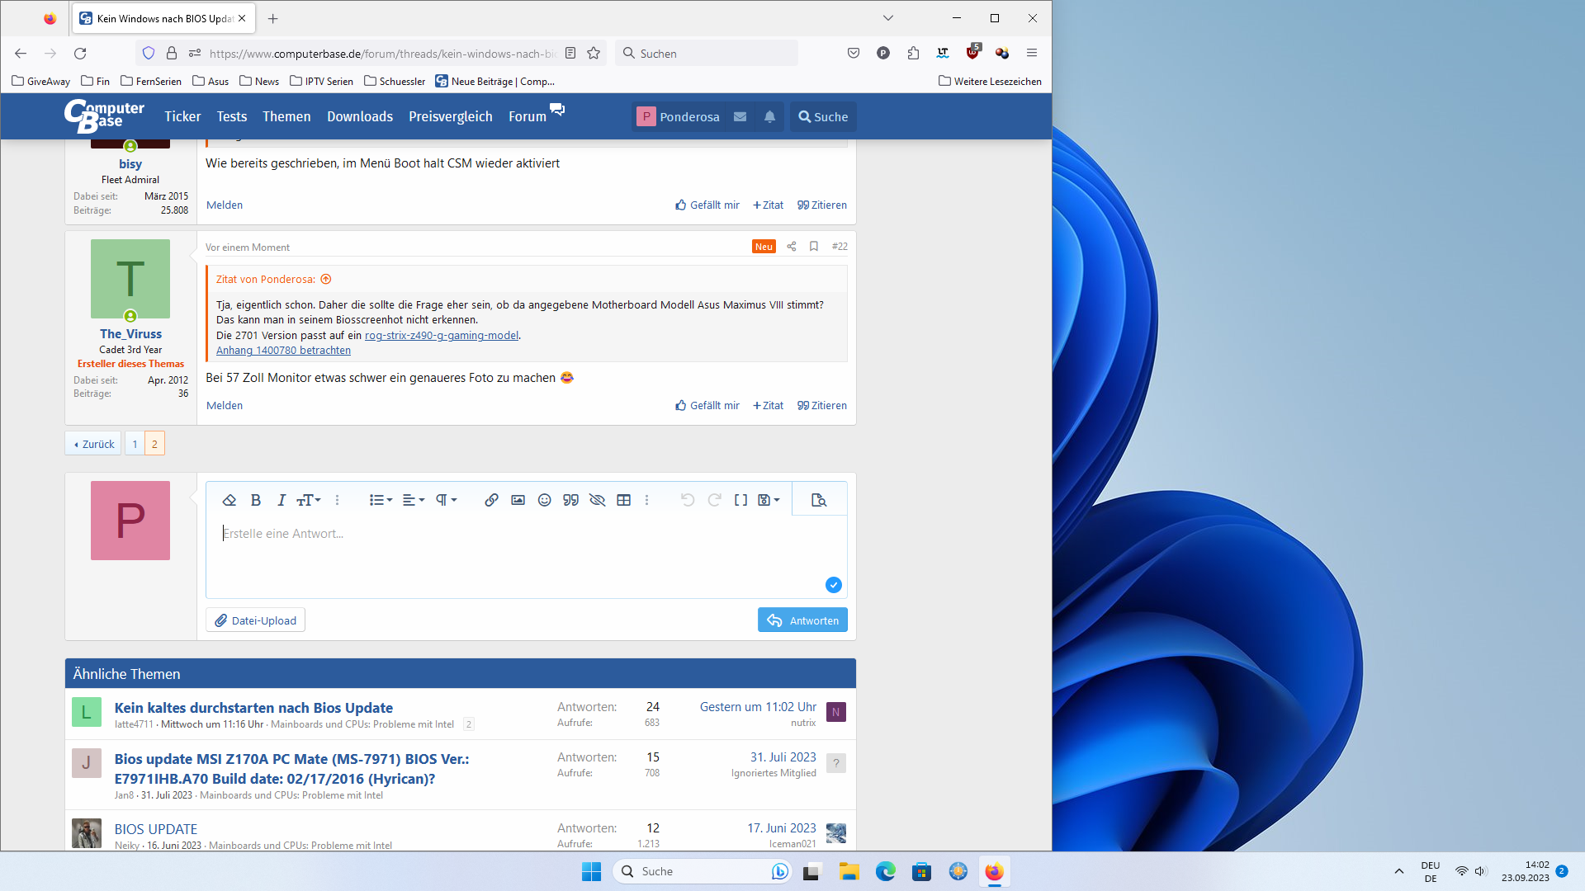
Task: Click the Antworten reply button
Action: click(802, 620)
